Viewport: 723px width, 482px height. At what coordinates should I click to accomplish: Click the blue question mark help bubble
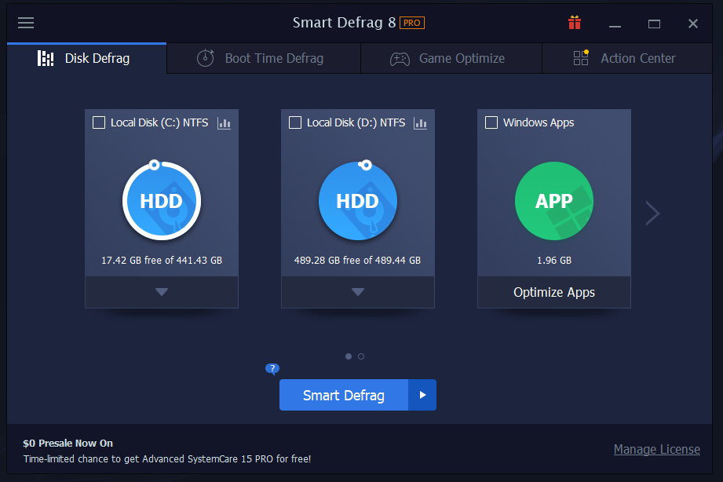coord(272,368)
